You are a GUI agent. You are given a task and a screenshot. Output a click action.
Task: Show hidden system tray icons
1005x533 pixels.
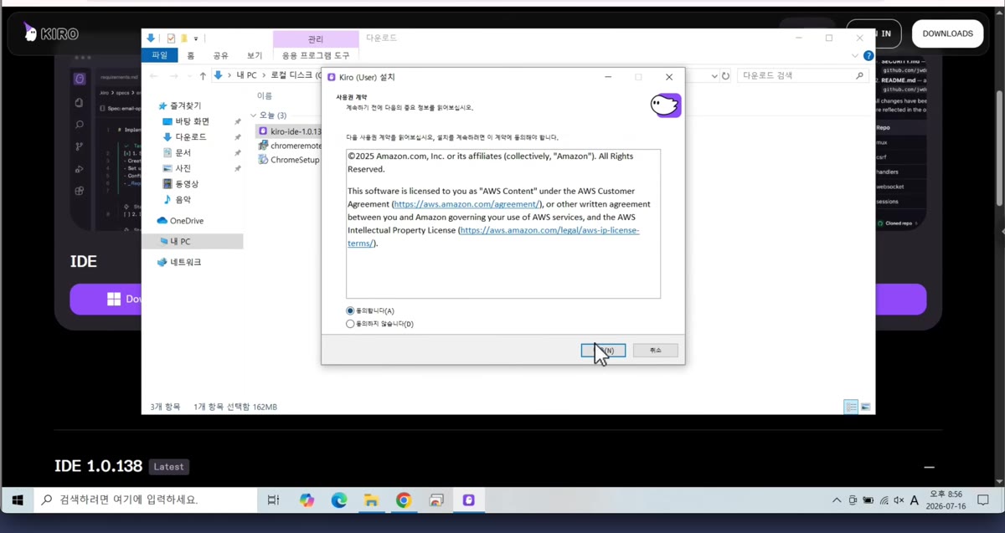click(x=836, y=500)
